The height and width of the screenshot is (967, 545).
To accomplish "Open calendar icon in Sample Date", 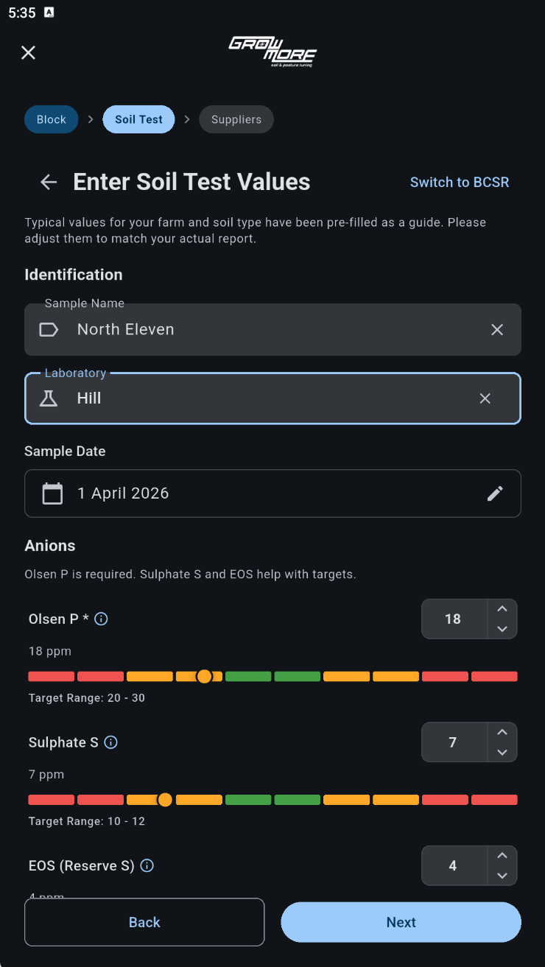I will point(52,493).
